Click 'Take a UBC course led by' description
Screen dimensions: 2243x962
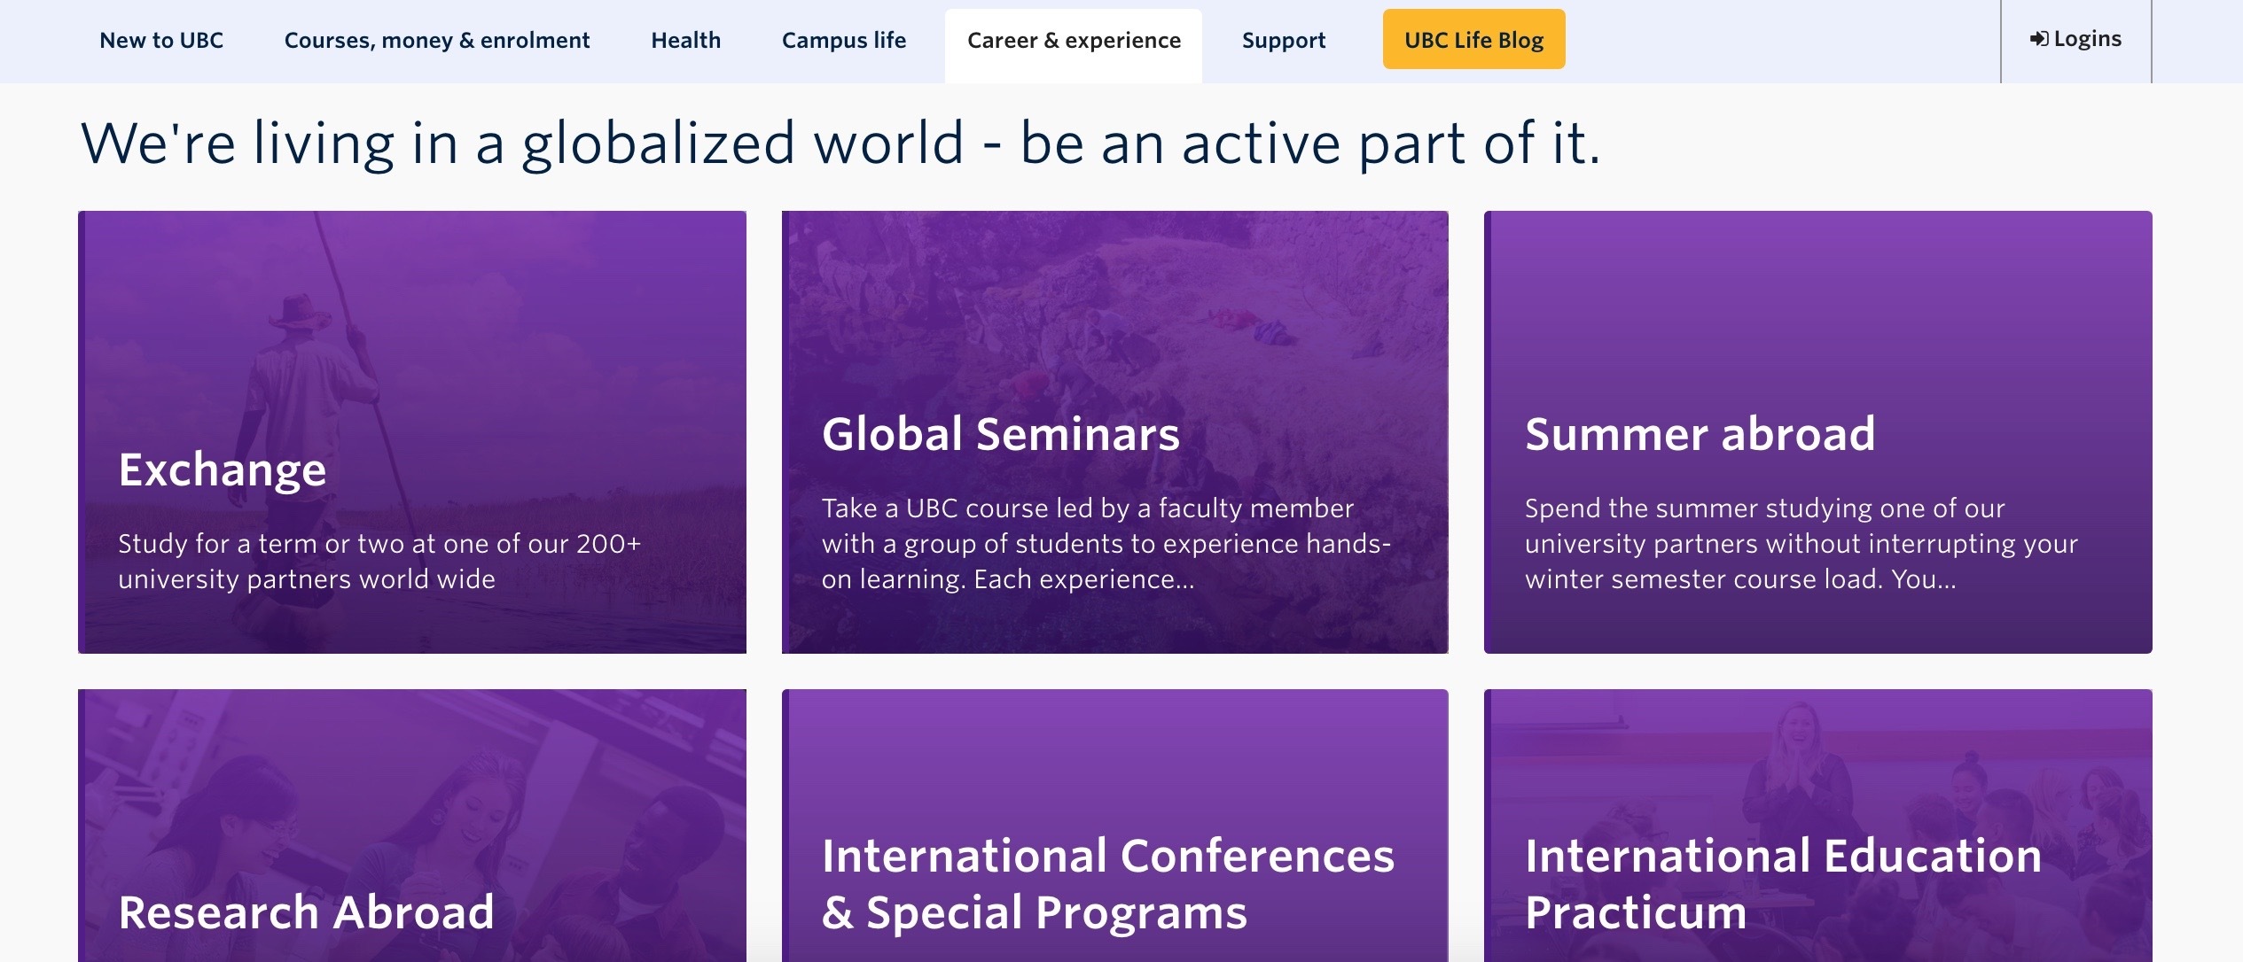coord(1106,543)
